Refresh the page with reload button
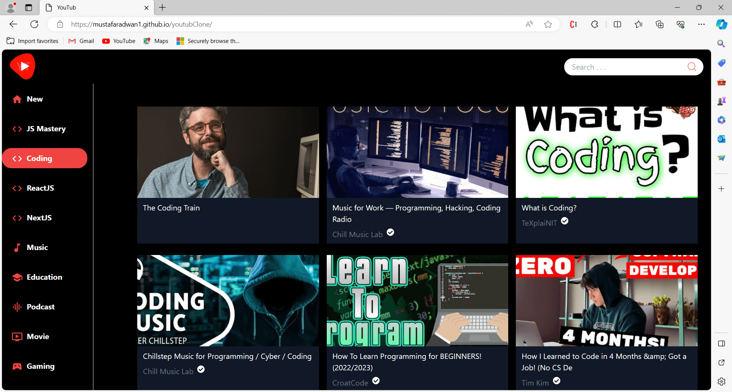The width and height of the screenshot is (732, 392). click(34, 24)
